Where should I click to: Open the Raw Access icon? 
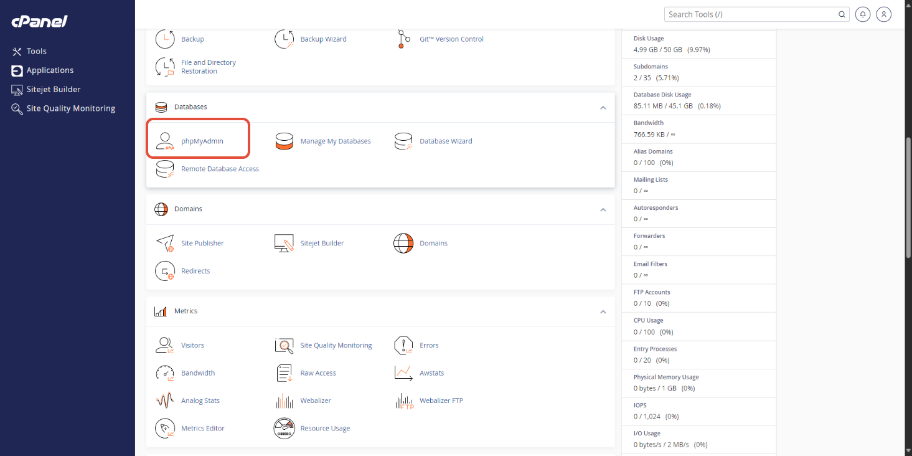click(x=284, y=373)
